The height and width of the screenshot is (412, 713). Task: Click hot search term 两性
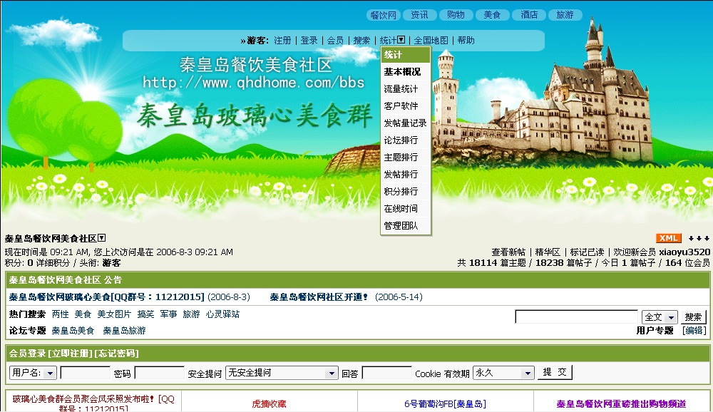(x=60, y=314)
